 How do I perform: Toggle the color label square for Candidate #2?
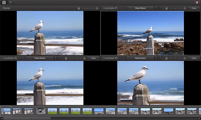84,58
